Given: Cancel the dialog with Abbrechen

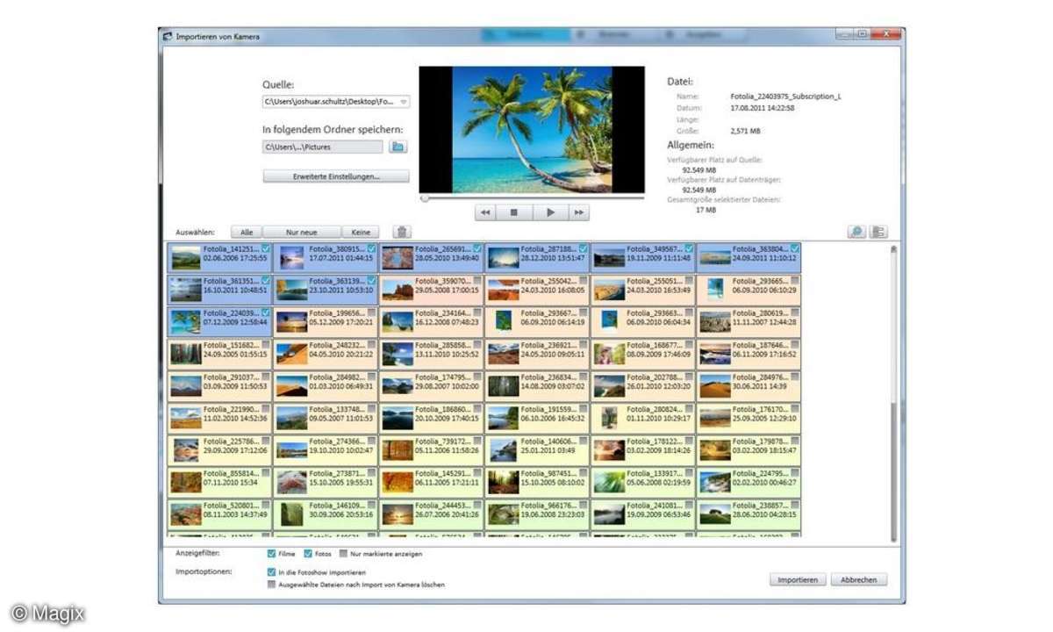Looking at the screenshot, I should click(x=859, y=580).
